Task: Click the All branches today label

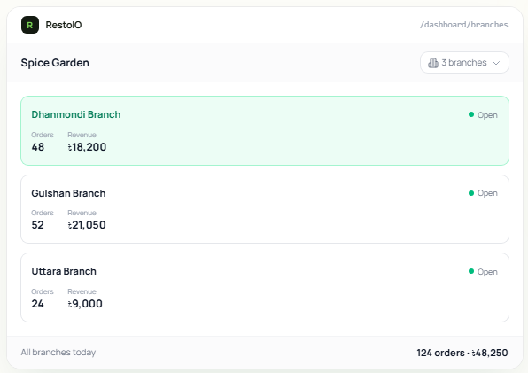Action: (58, 352)
